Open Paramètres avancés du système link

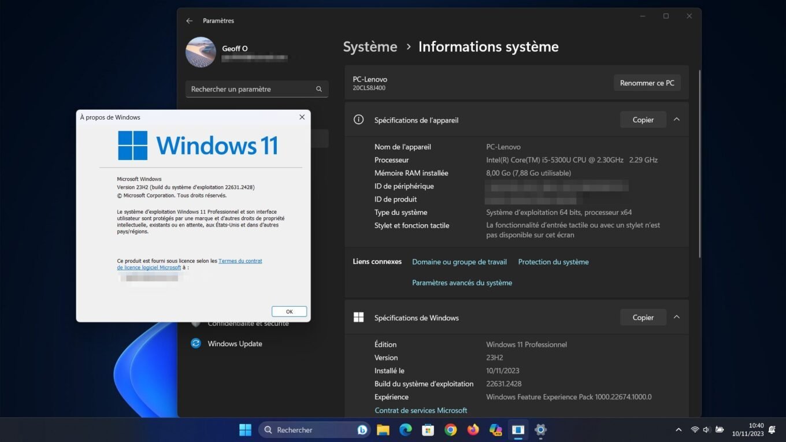[462, 283]
